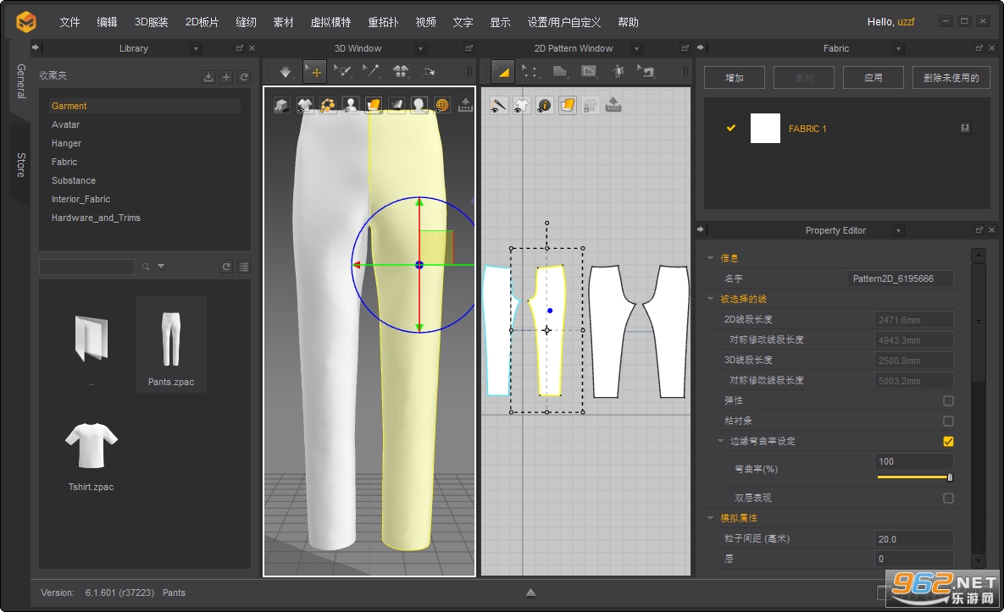Toggle sewing needle visibility in 2D window
Image resolution: width=1004 pixels, height=612 pixels.
(498, 105)
